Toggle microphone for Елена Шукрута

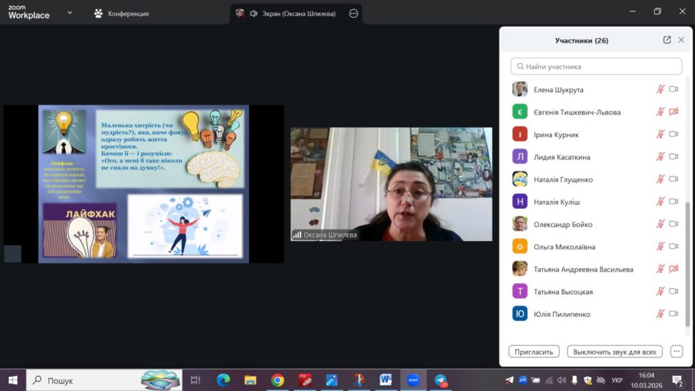(x=660, y=90)
